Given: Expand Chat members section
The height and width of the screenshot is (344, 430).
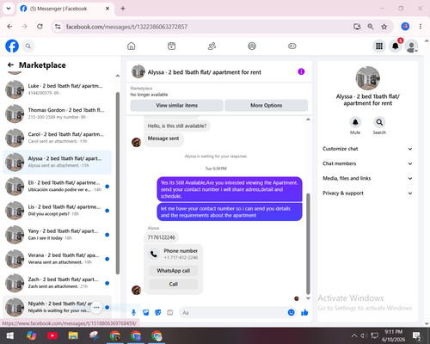Looking at the screenshot, I should 368,163.
